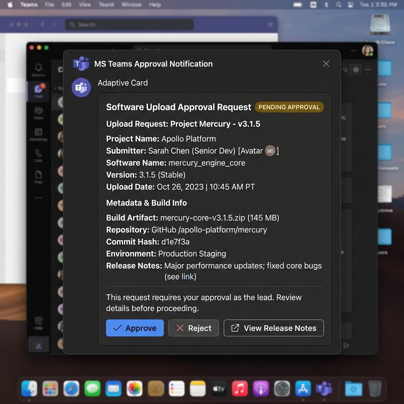Open Safari from the Dock
Image resolution: width=404 pixels, height=404 pixels.
point(71,388)
